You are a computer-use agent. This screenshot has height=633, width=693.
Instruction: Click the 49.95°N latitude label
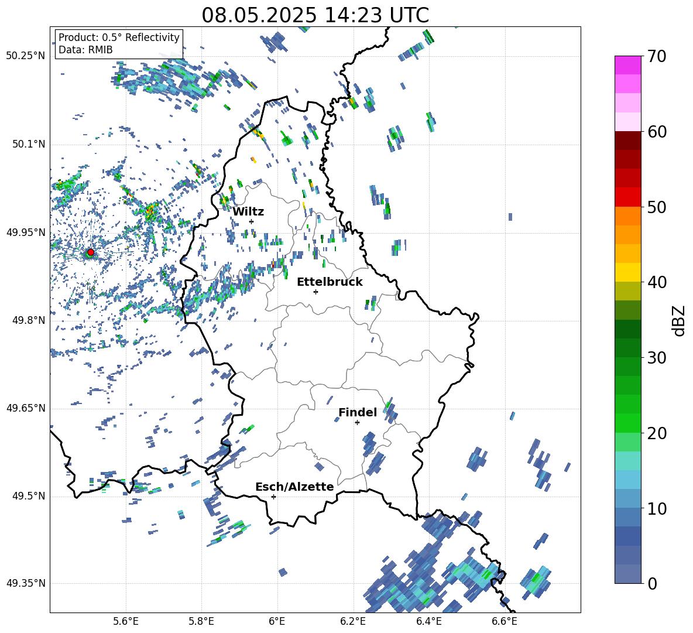pyautogui.click(x=26, y=232)
